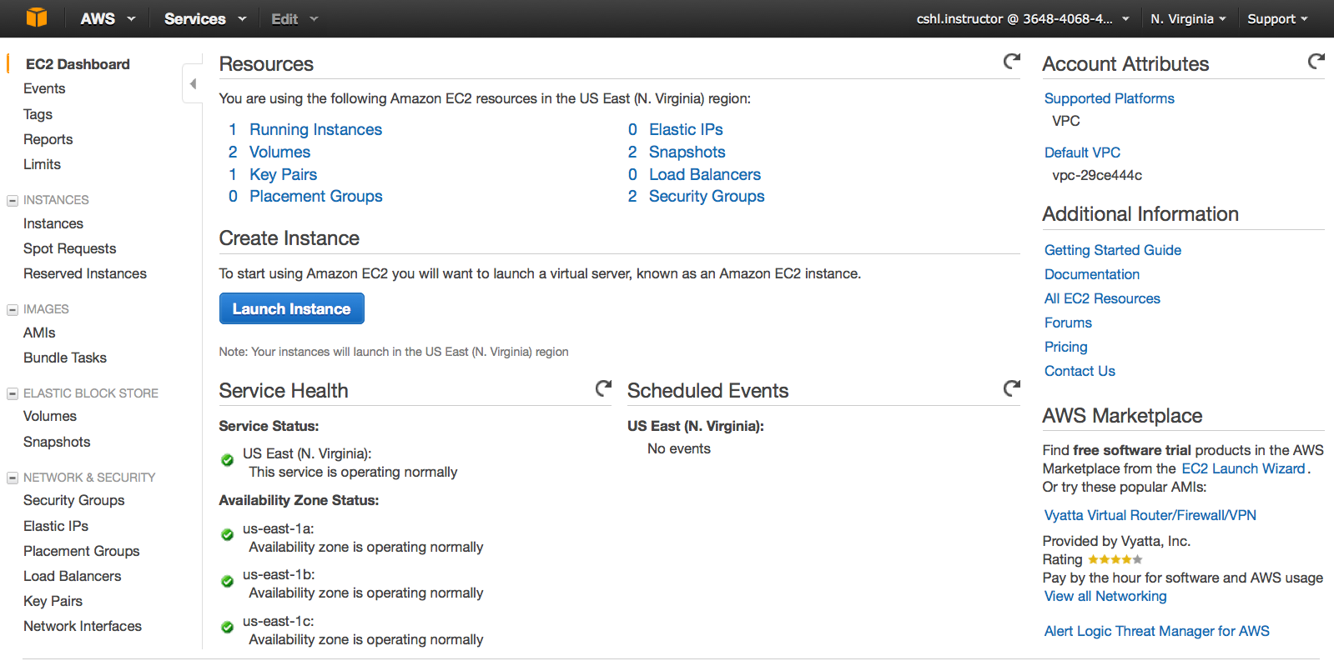Viewport: 1334px width, 666px height.
Task: Click the Supported Platforms link
Action: (x=1109, y=98)
